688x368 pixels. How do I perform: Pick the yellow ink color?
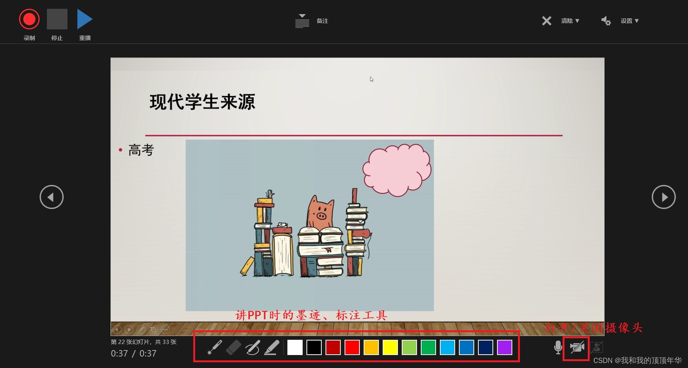(x=390, y=347)
